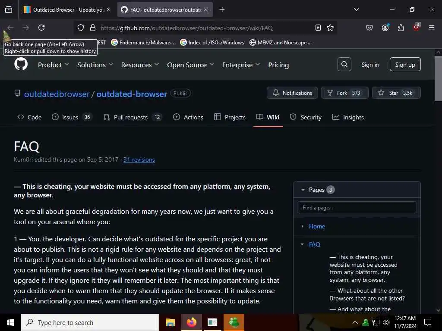Open the outdated-browser repository link
This screenshot has width=442, height=331.
(x=132, y=94)
